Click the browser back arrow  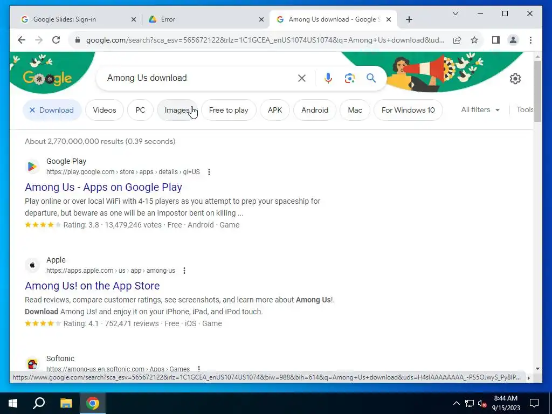point(22,40)
